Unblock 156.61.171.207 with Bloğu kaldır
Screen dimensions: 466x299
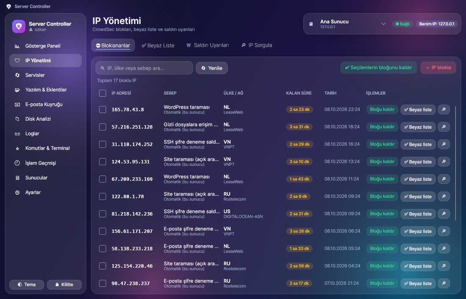point(382,231)
